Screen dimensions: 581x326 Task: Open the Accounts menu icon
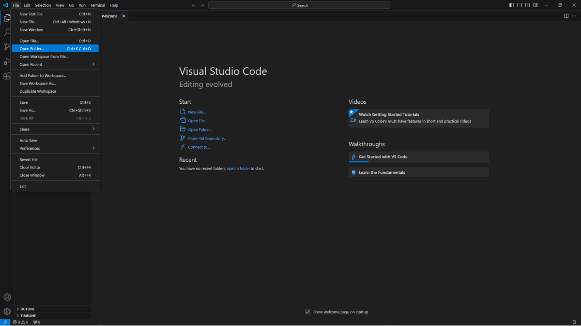point(7,297)
